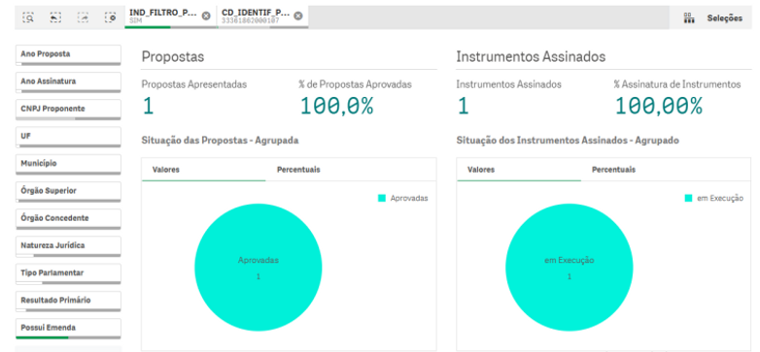760x352 pixels.
Task: Select the em Execução pie slice
Action: click(x=570, y=268)
